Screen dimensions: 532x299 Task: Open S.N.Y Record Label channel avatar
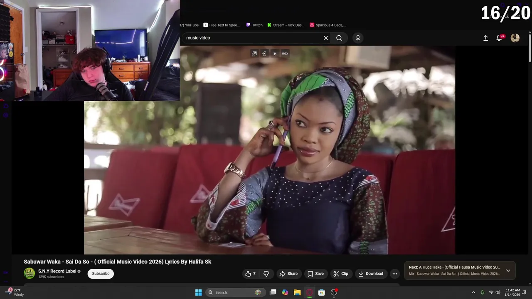(x=29, y=273)
